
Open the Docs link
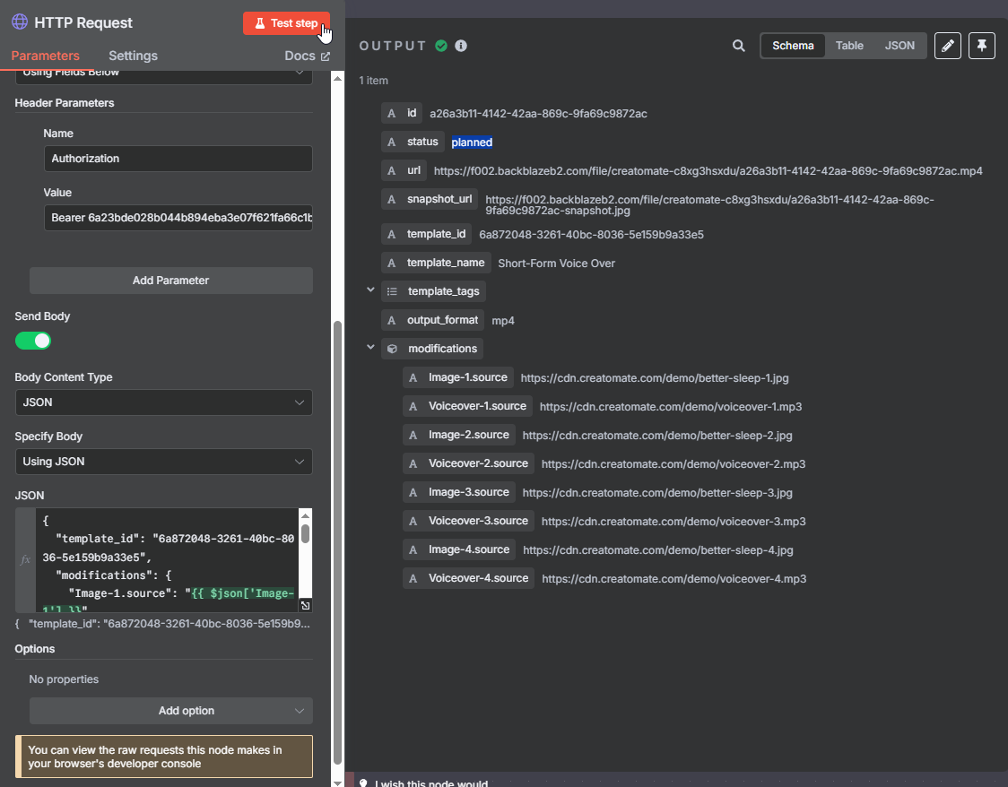coord(307,56)
